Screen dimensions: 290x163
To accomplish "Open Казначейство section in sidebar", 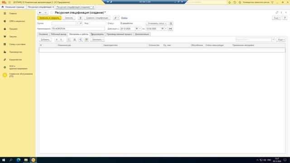I will point(15,60).
